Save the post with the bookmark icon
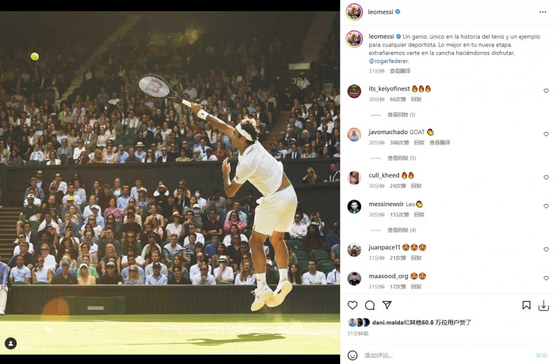The height and width of the screenshot is (364, 554). pos(526,305)
